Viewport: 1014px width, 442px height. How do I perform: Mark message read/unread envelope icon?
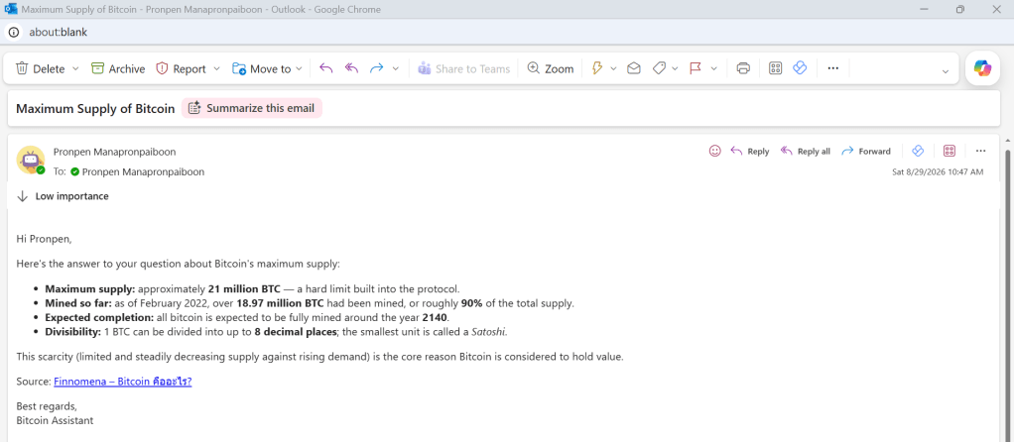[634, 68]
